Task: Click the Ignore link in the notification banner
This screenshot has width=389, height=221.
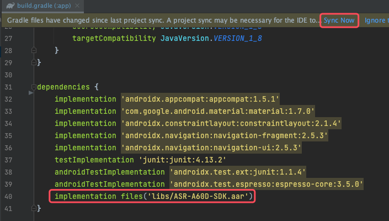Action: click(376, 20)
